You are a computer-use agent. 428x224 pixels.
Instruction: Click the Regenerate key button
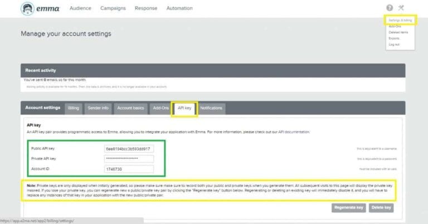348,208
